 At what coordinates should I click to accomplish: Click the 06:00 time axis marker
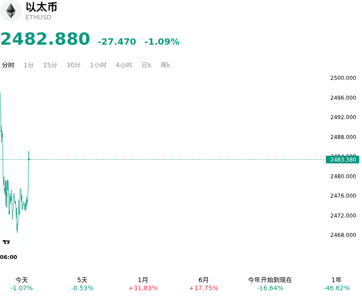[x=9, y=257]
